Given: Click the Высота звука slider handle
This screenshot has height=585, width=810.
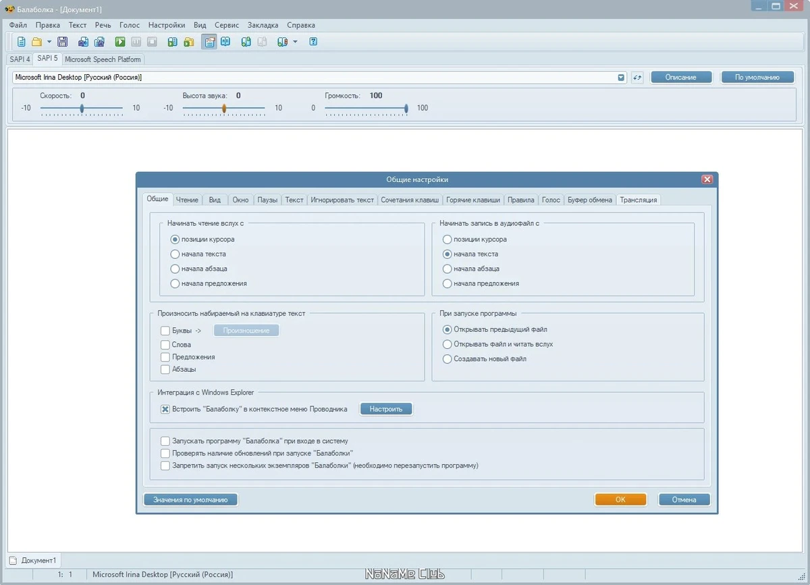Looking at the screenshot, I should pyautogui.click(x=223, y=108).
